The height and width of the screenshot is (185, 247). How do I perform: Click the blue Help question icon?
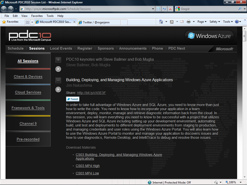tap(237, 22)
